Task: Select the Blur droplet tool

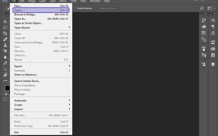Action: coord(5,57)
